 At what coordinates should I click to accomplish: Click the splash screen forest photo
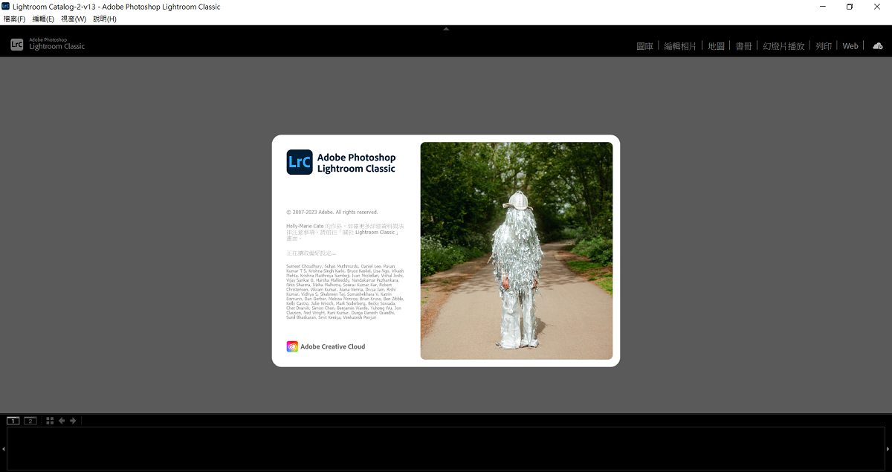pos(517,250)
